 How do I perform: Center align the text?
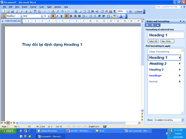(71, 16)
